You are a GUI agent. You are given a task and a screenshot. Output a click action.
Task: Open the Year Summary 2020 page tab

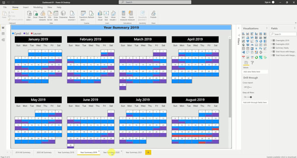[111, 152]
